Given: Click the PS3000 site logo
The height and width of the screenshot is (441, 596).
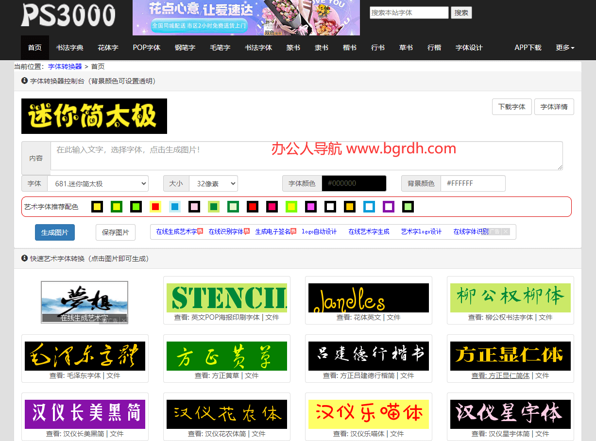Looking at the screenshot, I should pos(68,16).
